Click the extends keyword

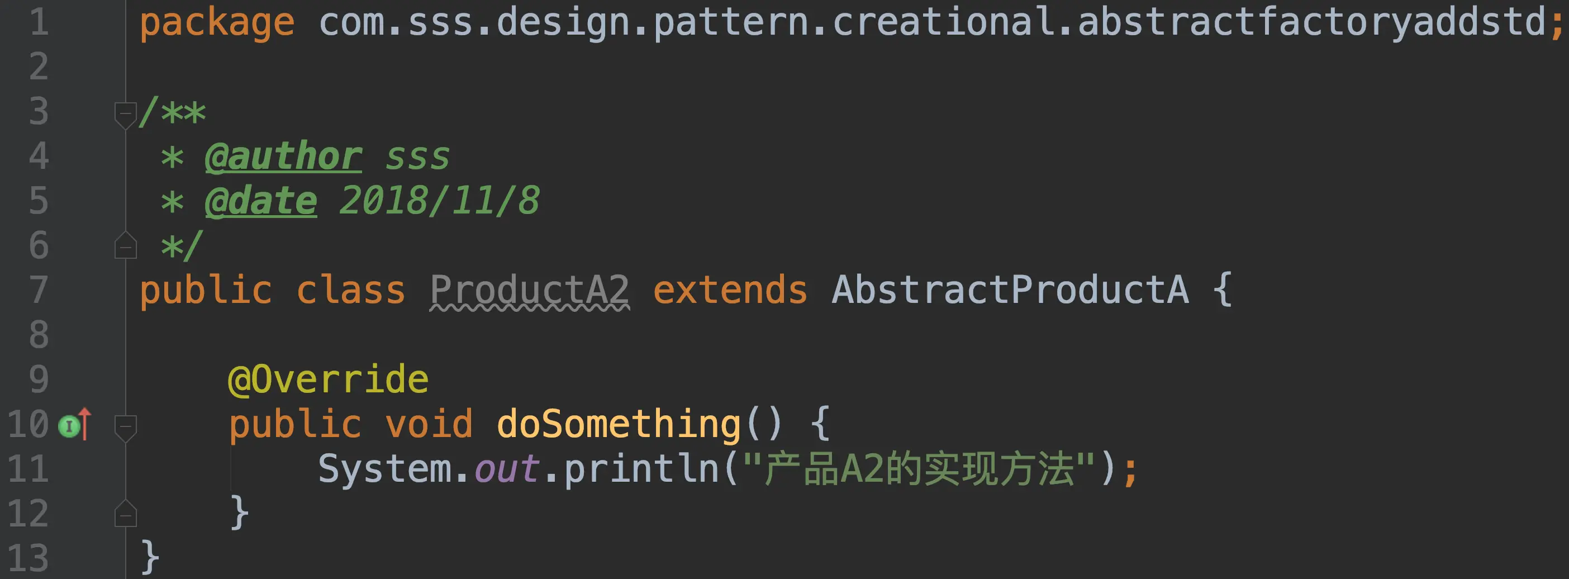point(730,290)
